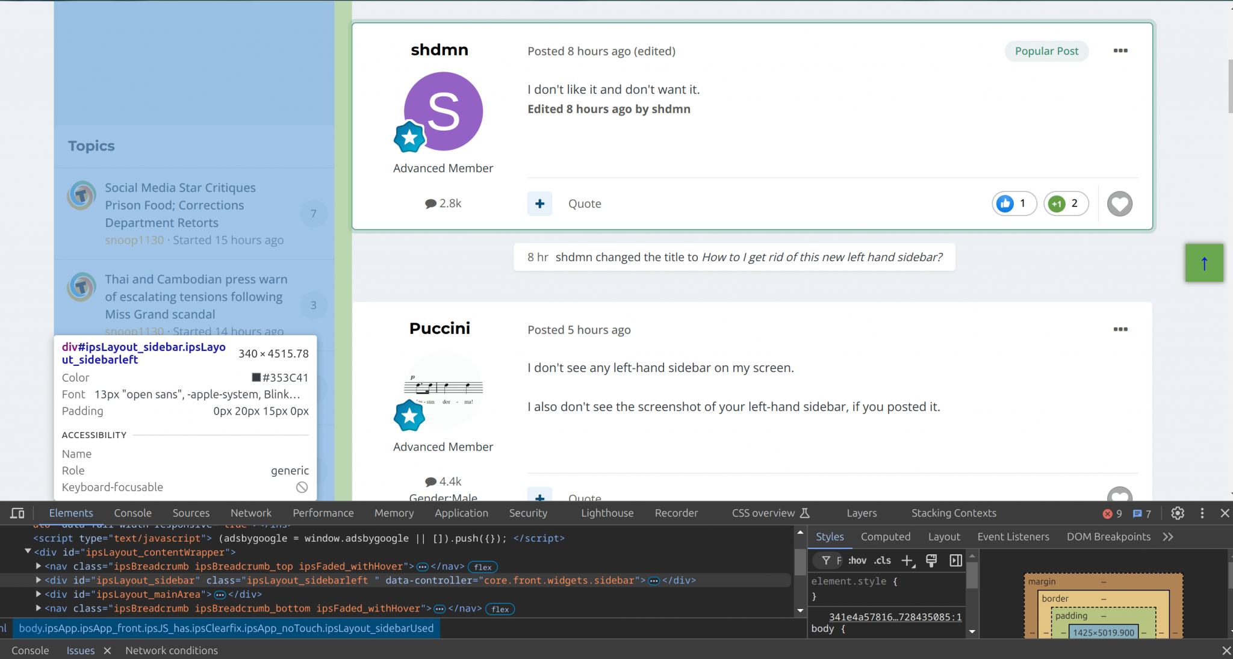This screenshot has height=659, width=1233.
Task: Close the Issues drawer tab
Action: coord(107,651)
